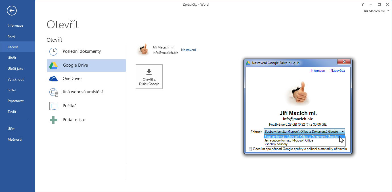Click the green plus Přidat místo icon
Viewport: 392px width, 192px height.
click(53, 120)
